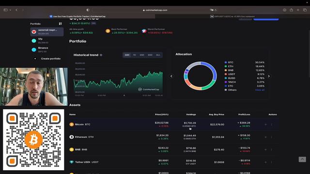This screenshot has height=174, width=310.
Task: Click the plus icon beside Create portfolio
Action: point(35,58)
